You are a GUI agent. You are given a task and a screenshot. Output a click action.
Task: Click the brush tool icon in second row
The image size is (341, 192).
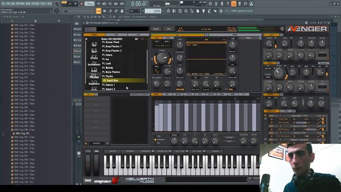click(x=110, y=11)
